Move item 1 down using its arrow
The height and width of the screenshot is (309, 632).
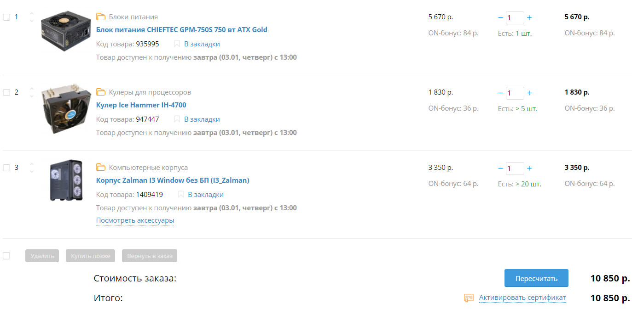(x=32, y=21)
